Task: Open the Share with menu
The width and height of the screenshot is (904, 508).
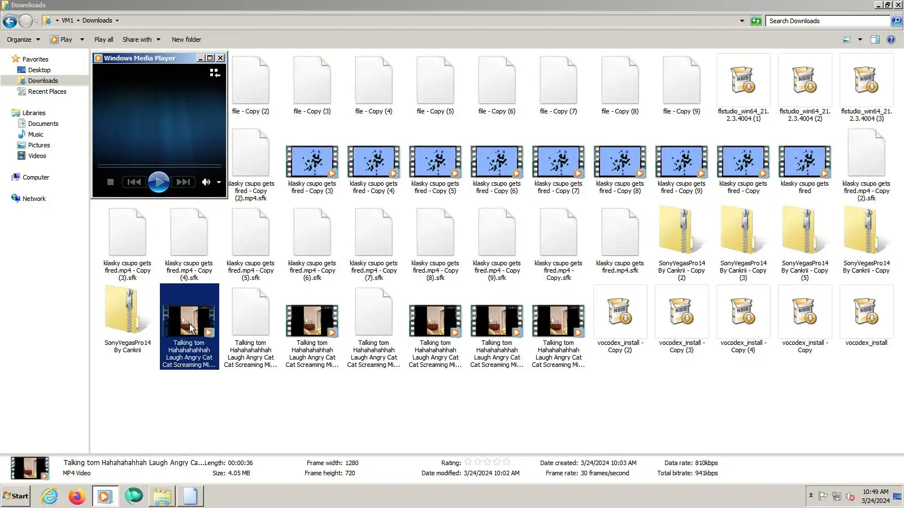Action: pyautogui.click(x=141, y=40)
